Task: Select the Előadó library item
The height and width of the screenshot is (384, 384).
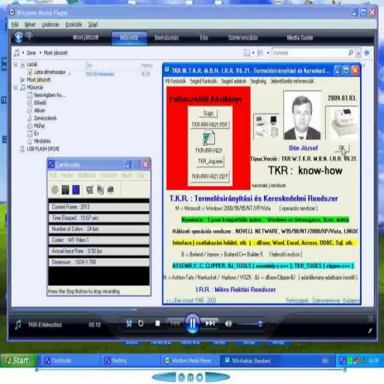Action: pos(40,103)
